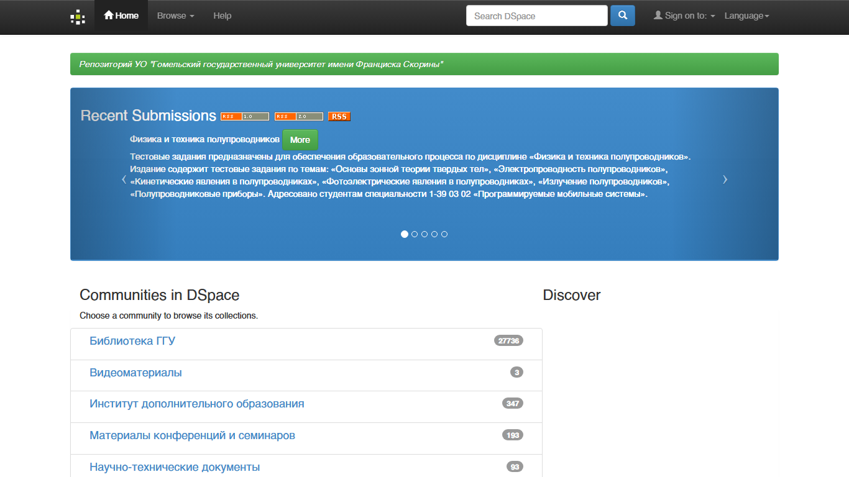The height and width of the screenshot is (477, 849).
Task: Open Материалы конференций и семинаров community
Action: click(x=192, y=435)
